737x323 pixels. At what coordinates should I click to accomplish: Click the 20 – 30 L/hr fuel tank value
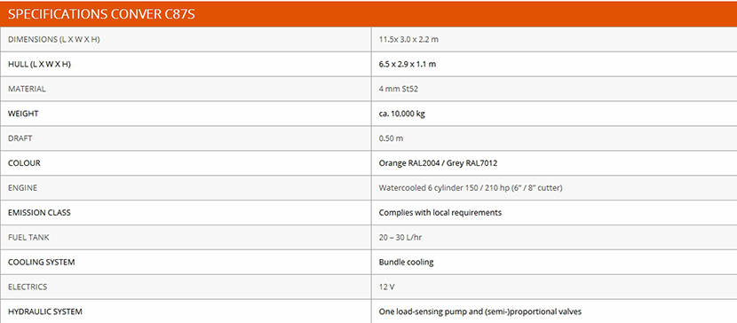(x=400, y=238)
